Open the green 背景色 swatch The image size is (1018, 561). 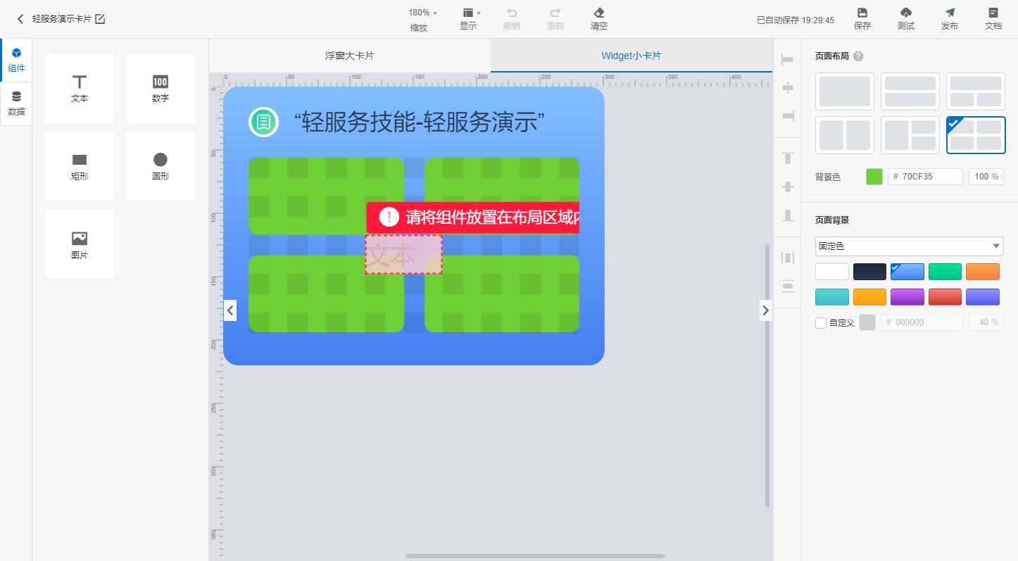(874, 177)
